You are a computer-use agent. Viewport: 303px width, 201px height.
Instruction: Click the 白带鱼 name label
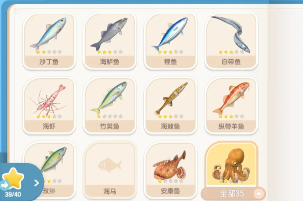click(x=231, y=62)
